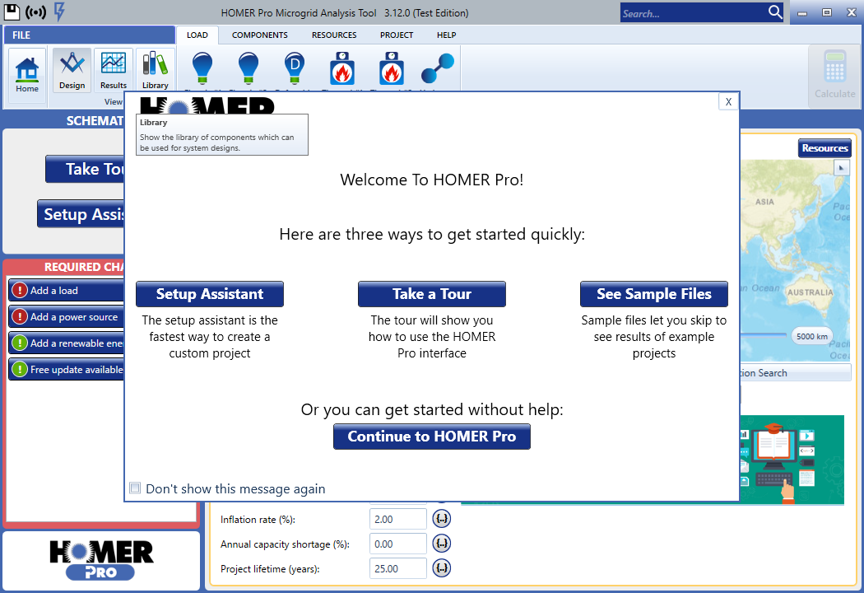Launch the Setup Assistant from welcome dialog
The width and height of the screenshot is (864, 593).
point(210,294)
